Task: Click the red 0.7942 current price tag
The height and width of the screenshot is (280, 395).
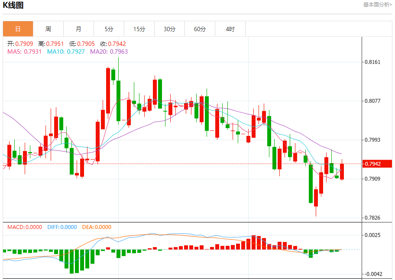Action: (377, 164)
